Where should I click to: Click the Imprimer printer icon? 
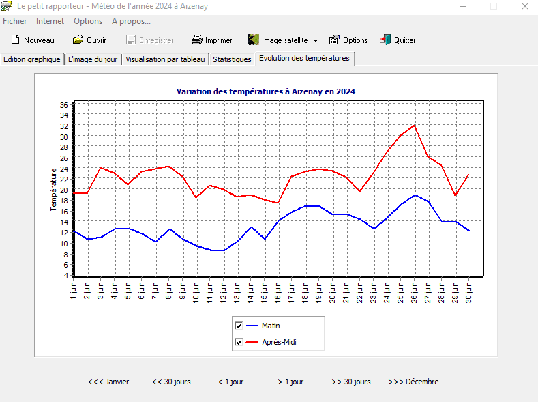click(x=197, y=40)
